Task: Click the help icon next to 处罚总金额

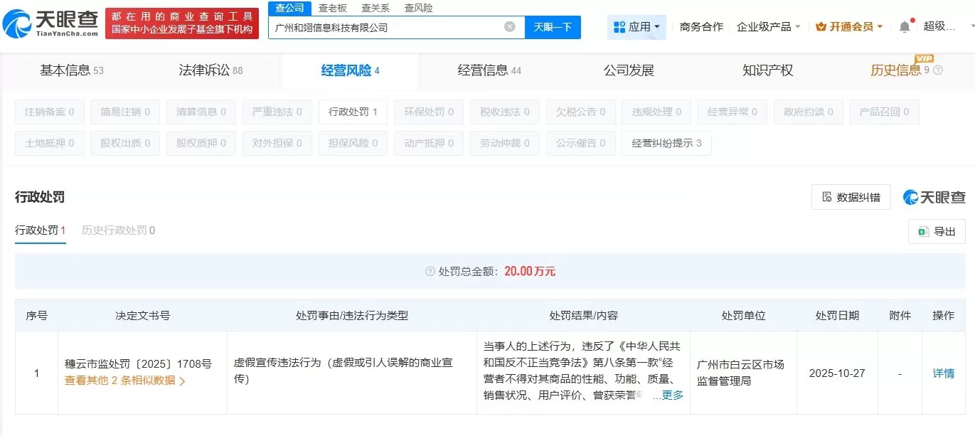Action: point(428,271)
